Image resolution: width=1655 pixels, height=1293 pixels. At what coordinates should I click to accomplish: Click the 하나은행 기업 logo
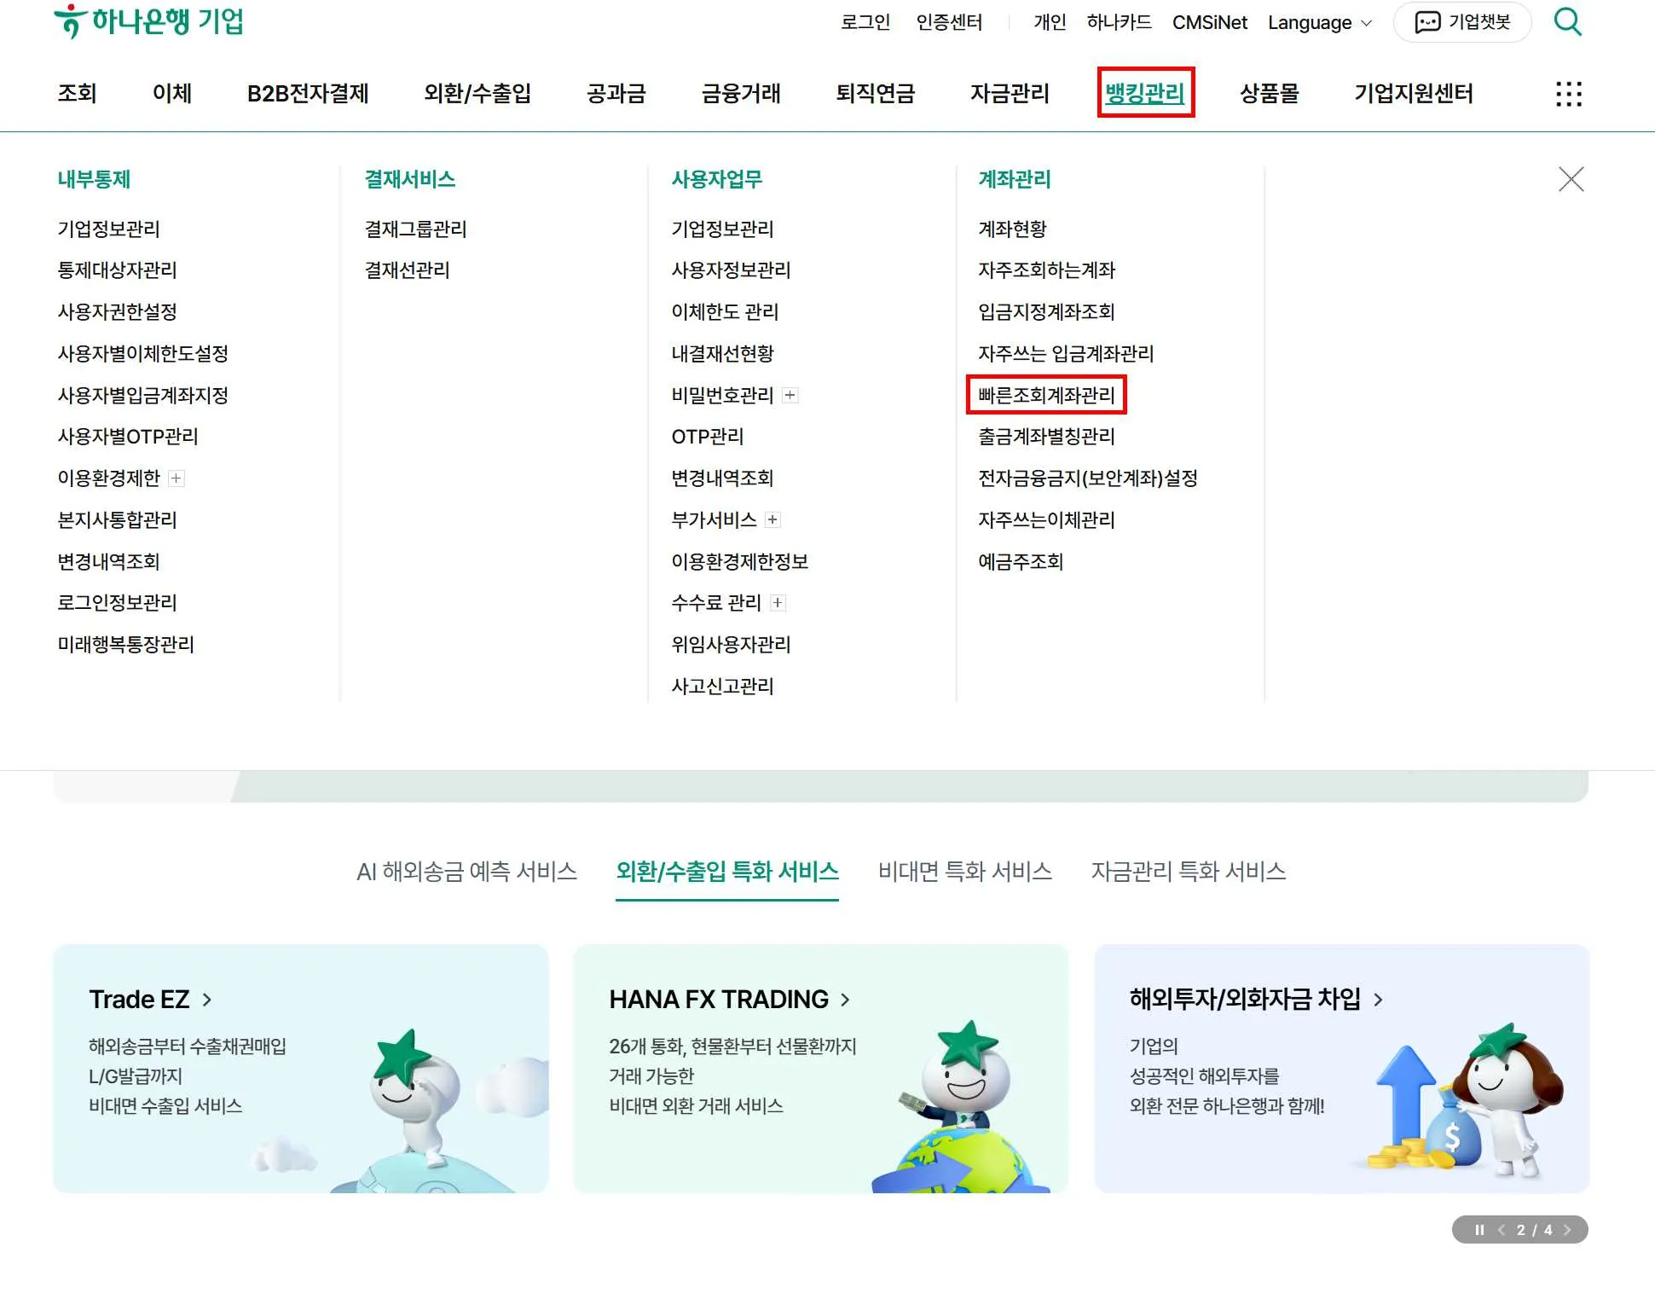click(148, 21)
